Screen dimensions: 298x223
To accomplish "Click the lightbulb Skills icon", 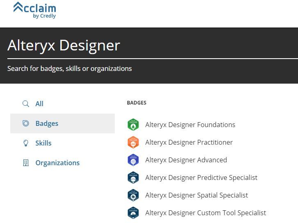I will (26, 143).
